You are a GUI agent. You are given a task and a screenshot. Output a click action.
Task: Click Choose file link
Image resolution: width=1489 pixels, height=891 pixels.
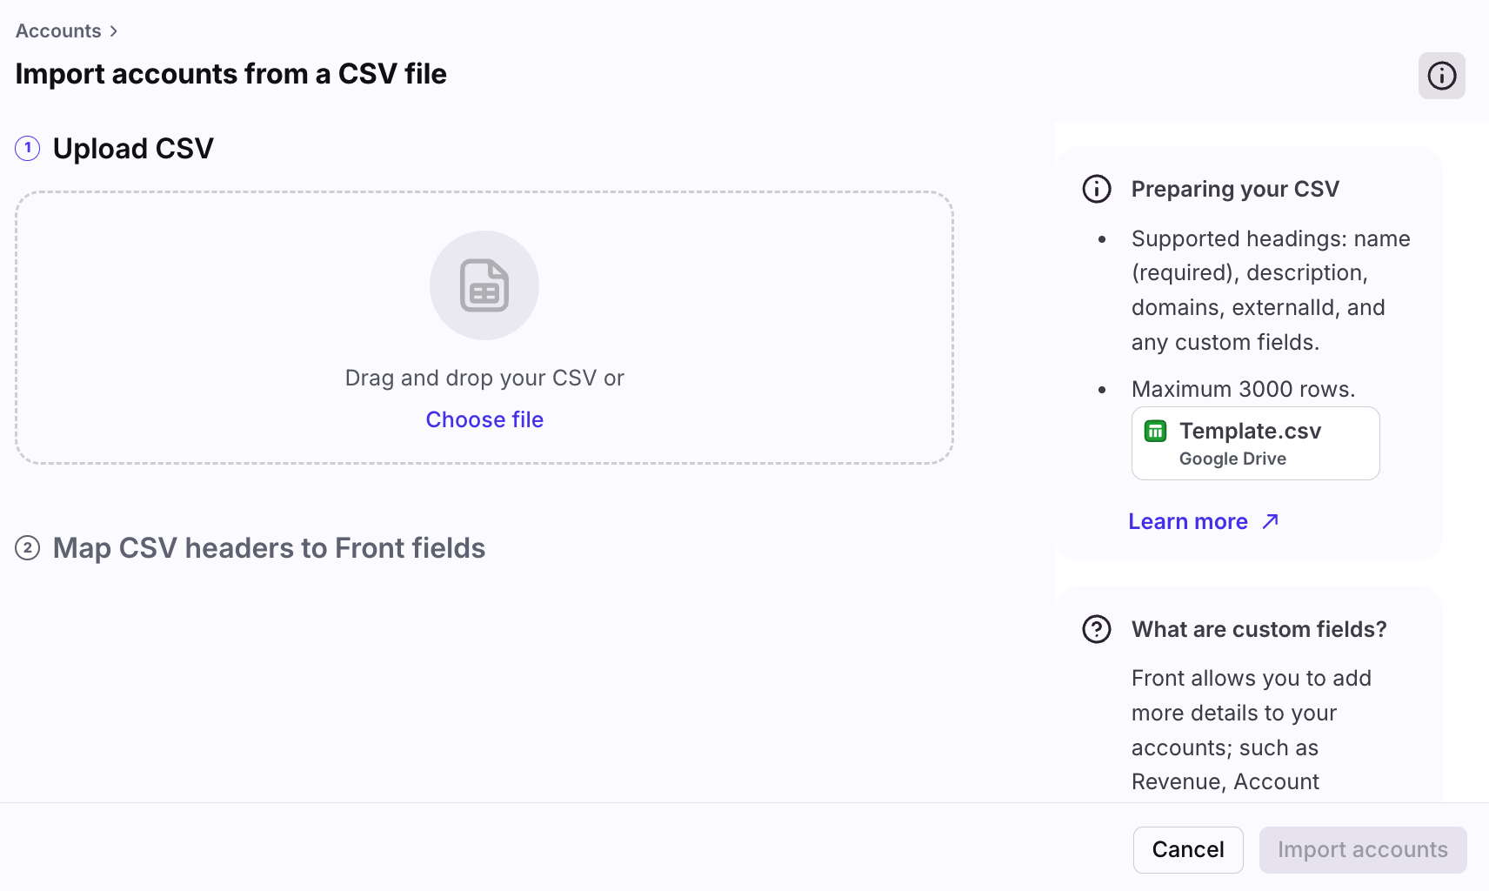click(484, 419)
